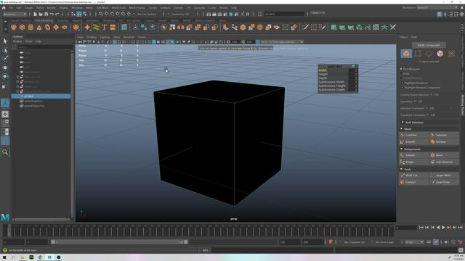Open the Mesh Tools menu
The width and height of the screenshot is (465, 261).
(118, 8)
